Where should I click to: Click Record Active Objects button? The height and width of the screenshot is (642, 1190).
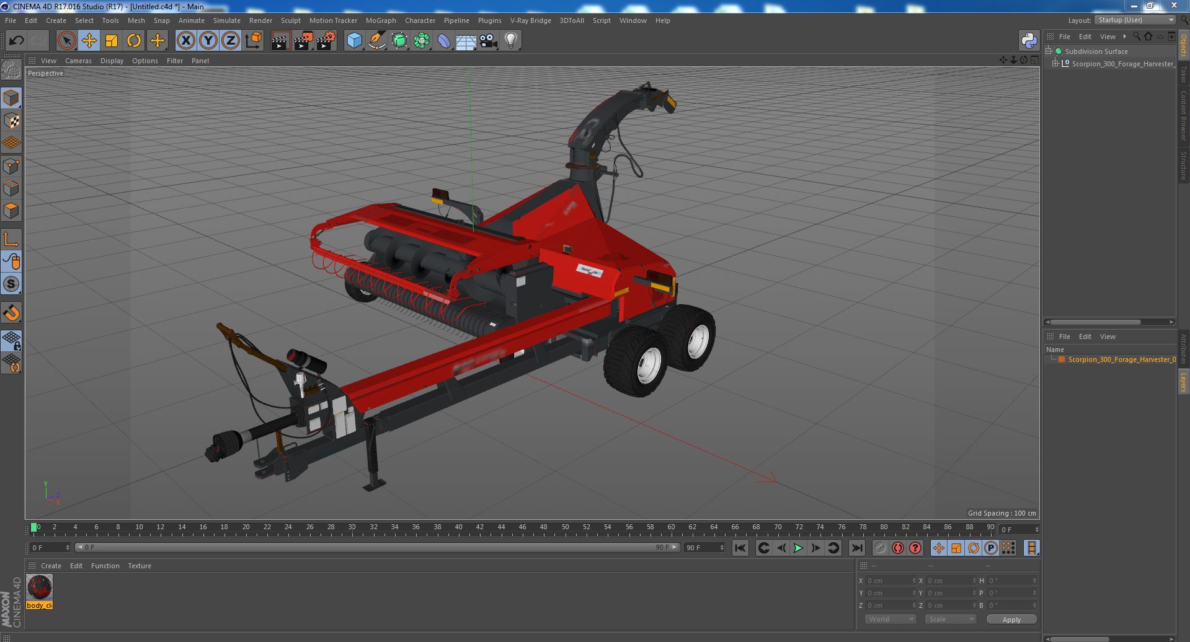click(880, 548)
